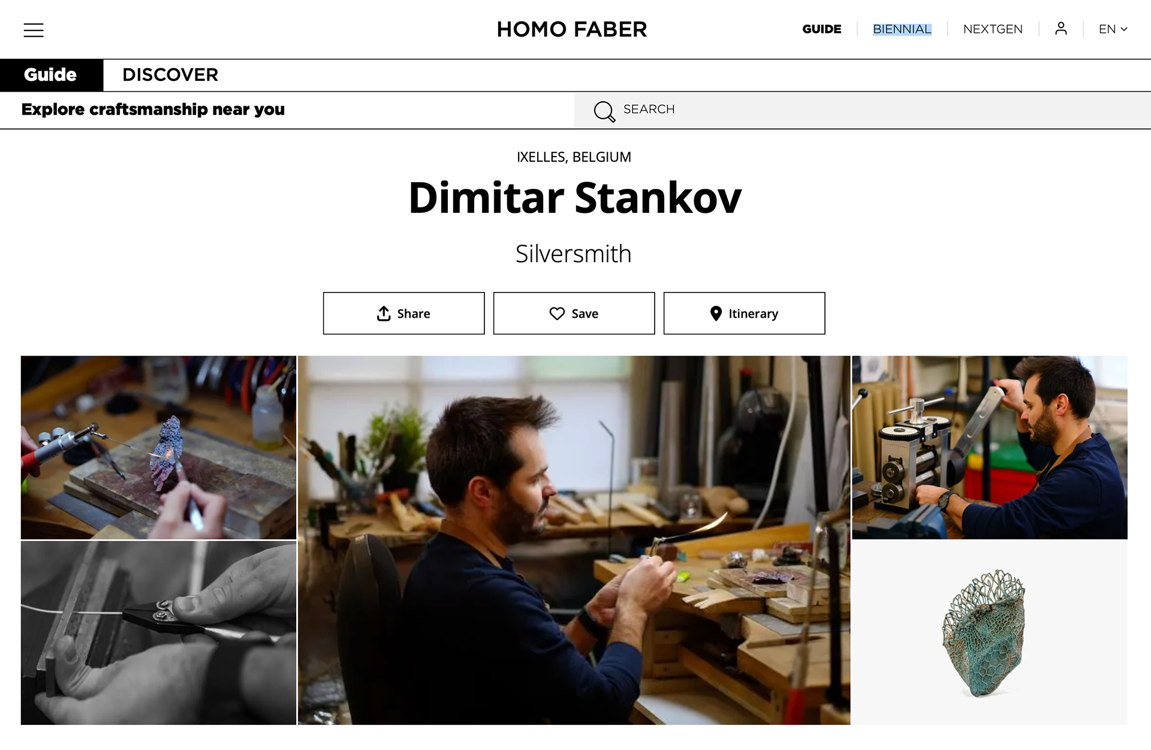
Task: Click the HOMO FABER logo
Action: coord(572,29)
